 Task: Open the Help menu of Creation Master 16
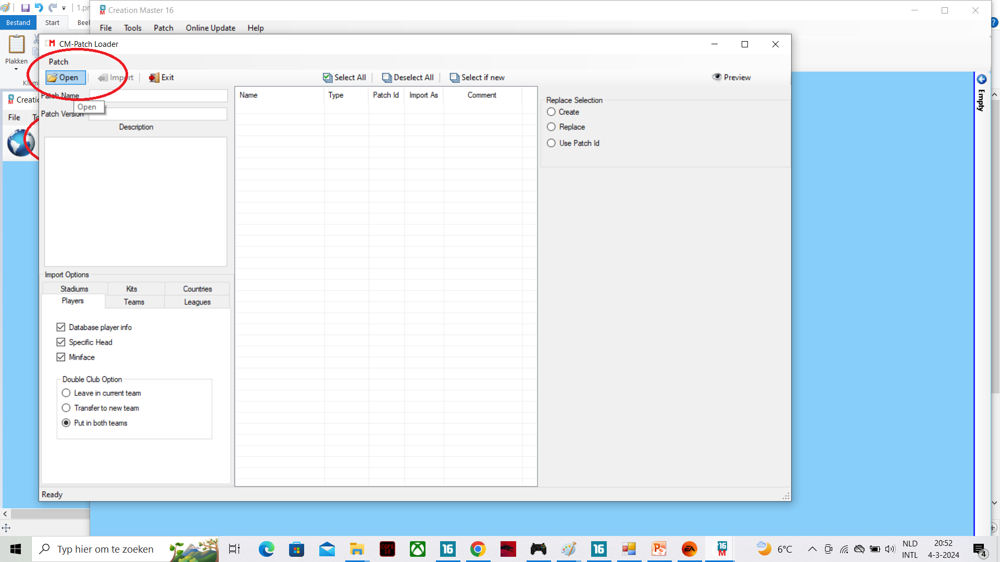pos(256,28)
